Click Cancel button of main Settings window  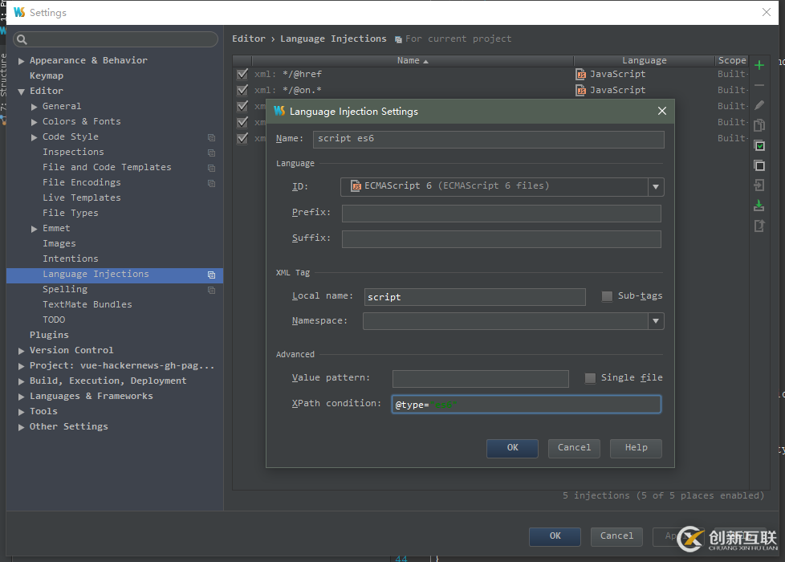coord(616,536)
